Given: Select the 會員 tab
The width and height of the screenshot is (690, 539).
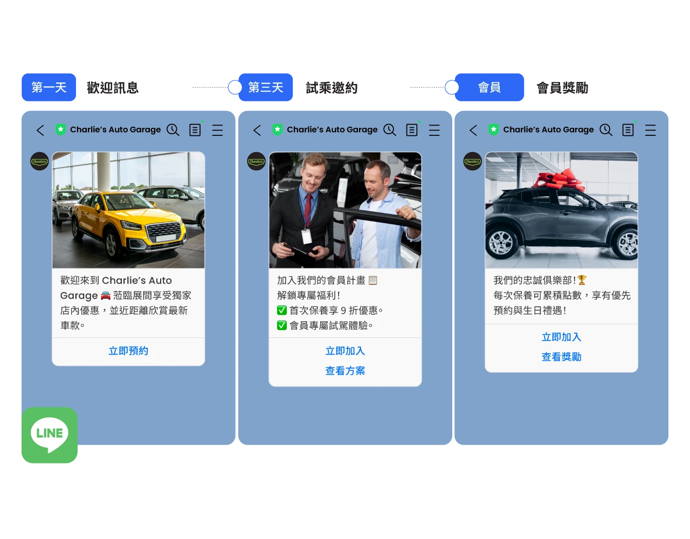Looking at the screenshot, I should click(489, 87).
